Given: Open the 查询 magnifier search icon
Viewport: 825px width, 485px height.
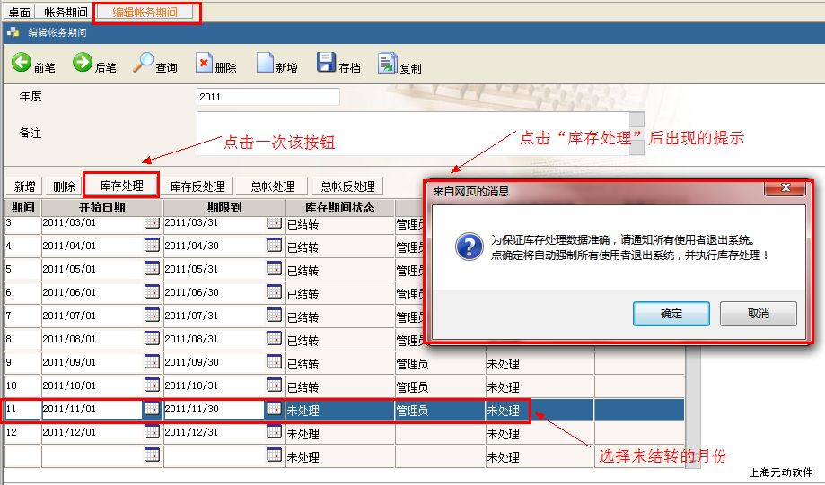Looking at the screenshot, I should pyautogui.click(x=143, y=63).
